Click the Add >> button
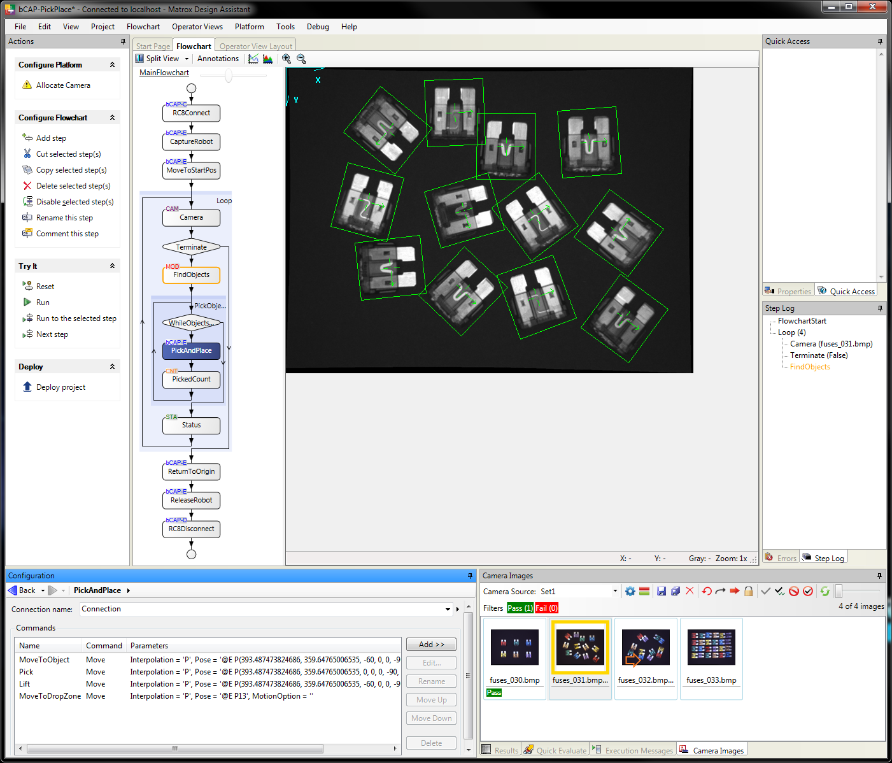This screenshot has height=763, width=892. click(432, 645)
